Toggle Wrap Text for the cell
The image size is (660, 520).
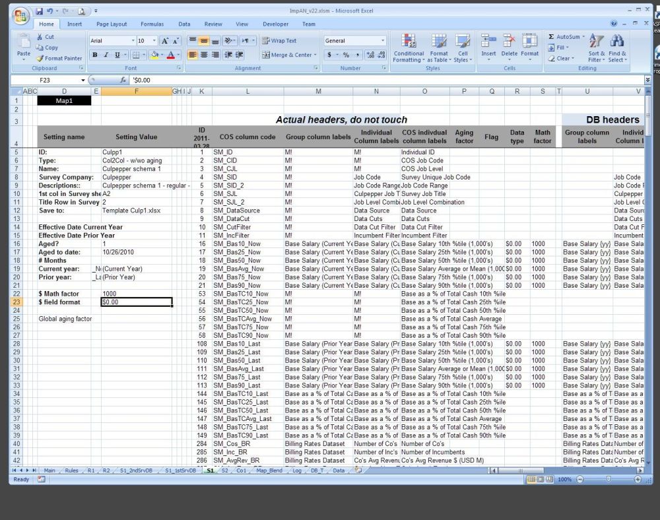tap(279, 41)
